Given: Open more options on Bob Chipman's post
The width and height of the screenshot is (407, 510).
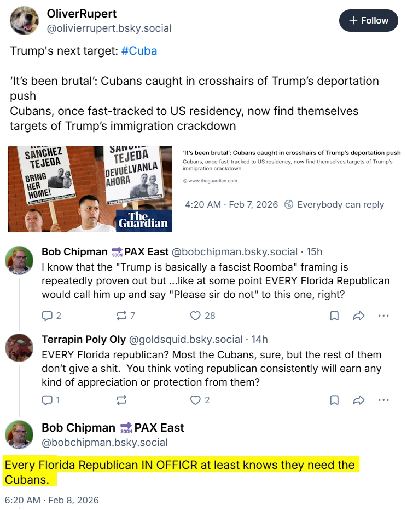Looking at the screenshot, I should [x=383, y=316].
